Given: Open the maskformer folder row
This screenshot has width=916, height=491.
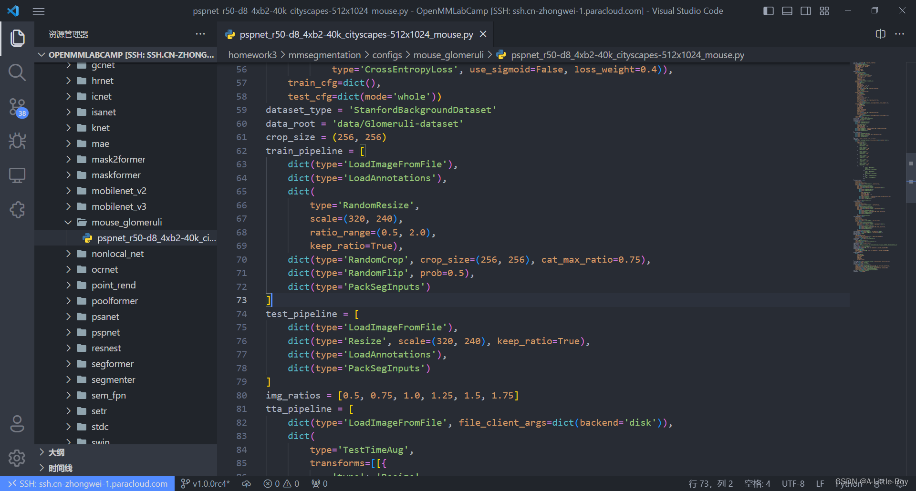Looking at the screenshot, I should [x=126, y=175].
